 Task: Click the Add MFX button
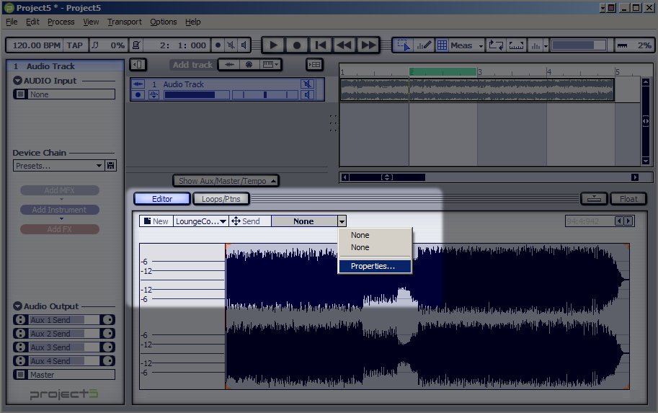pos(60,190)
